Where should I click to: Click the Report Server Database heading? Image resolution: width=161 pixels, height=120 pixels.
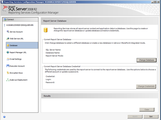click(55, 21)
